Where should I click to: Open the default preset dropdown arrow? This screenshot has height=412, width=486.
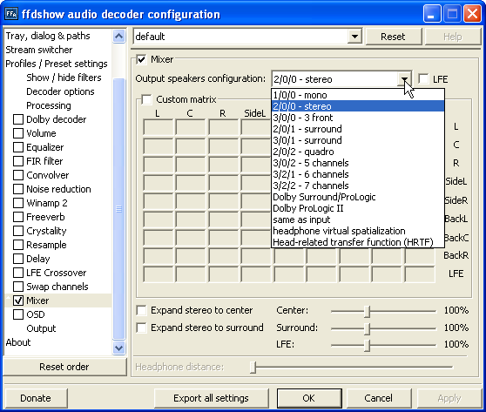[354, 37]
